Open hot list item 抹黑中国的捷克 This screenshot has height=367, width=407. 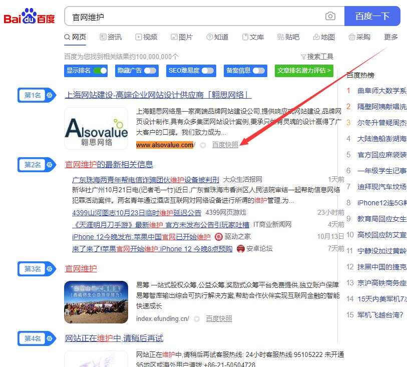pyautogui.click(x=381, y=267)
